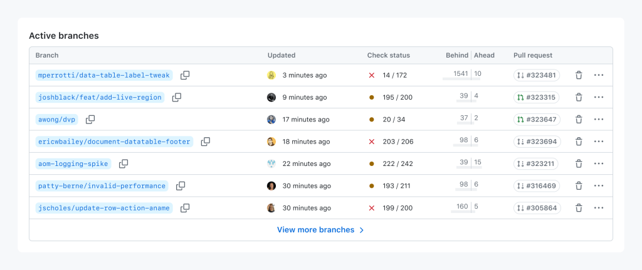Copy branch name mperrotti/data-table-label-tweak
Screen dimensions: 642x270
[x=185, y=75]
